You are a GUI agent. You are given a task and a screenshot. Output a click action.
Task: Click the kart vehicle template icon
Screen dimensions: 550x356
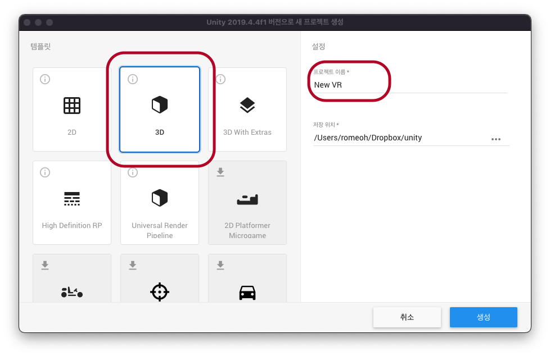(72, 292)
